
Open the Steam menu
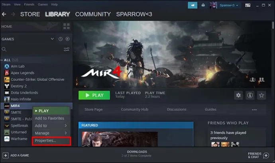[6, 4]
